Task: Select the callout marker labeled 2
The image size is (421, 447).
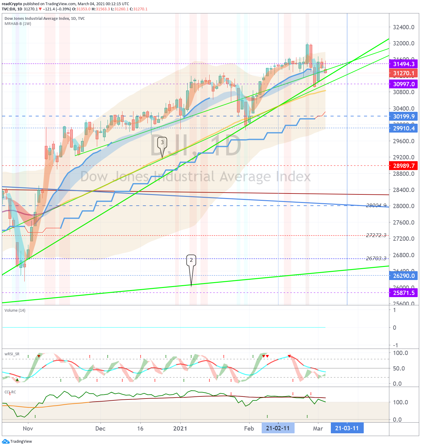Action: pyautogui.click(x=191, y=260)
